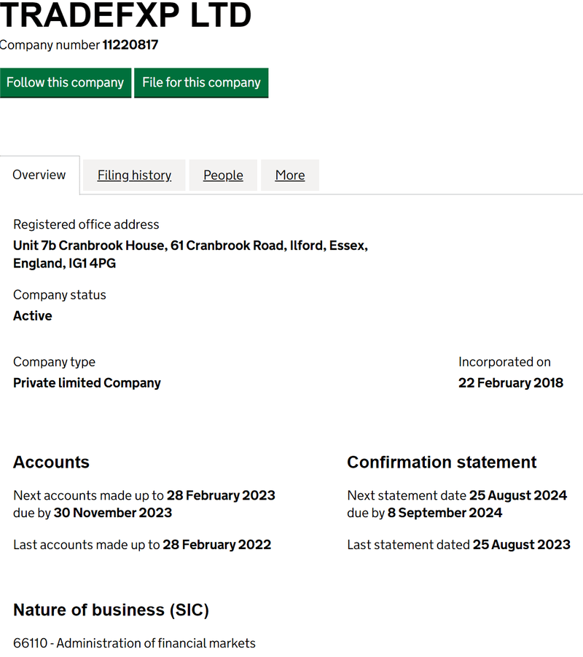Select next statement date 25 August 2024
This screenshot has height=657, width=583.
pyautogui.click(x=518, y=495)
